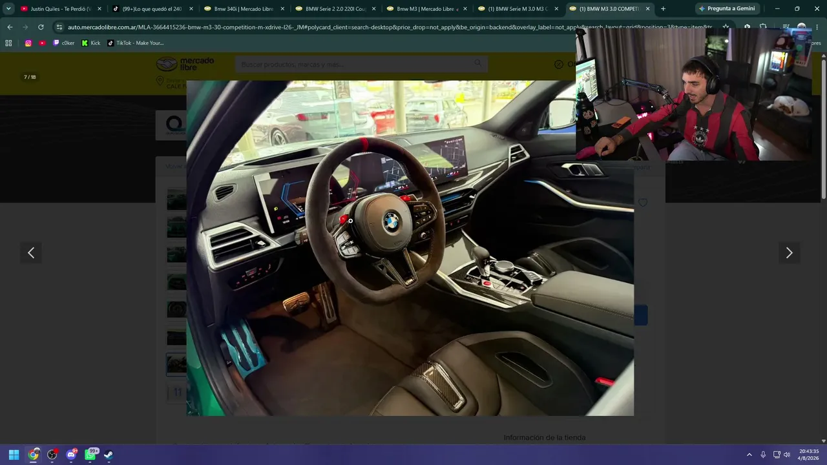The height and width of the screenshot is (465, 827).
Task: Click the search magnifier icon
Action: (477, 63)
